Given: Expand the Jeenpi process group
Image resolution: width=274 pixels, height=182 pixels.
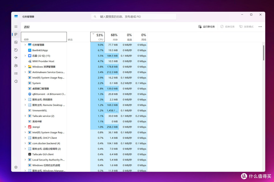Looking at the screenshot, I should click(25, 127).
